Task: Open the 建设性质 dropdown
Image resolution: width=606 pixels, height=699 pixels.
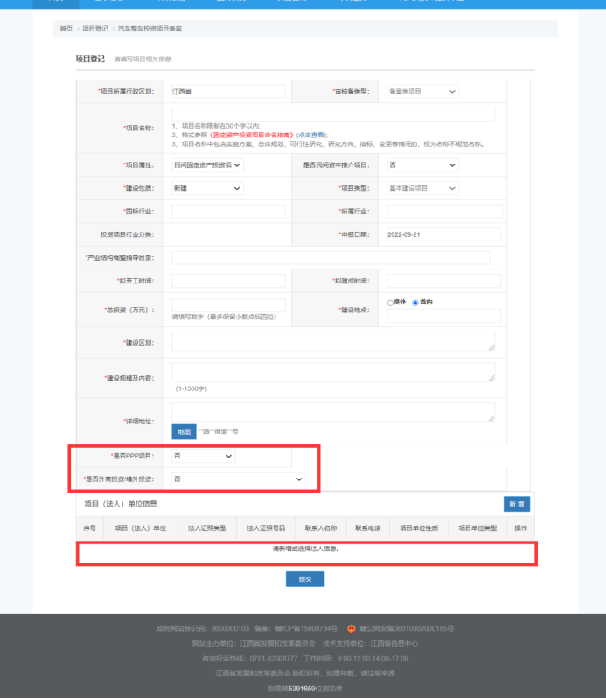Action: 207,188
